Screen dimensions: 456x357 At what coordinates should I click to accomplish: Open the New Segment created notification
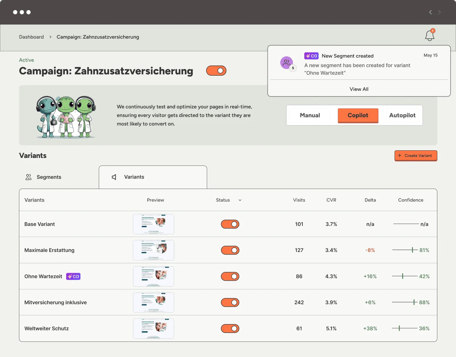coord(359,64)
